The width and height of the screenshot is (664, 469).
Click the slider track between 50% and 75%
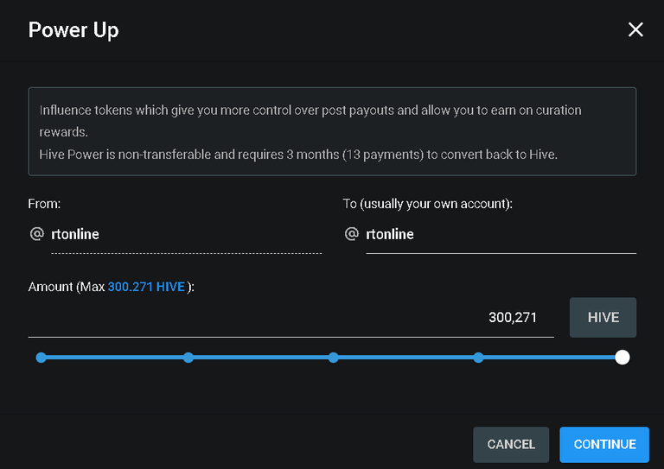[x=405, y=358]
